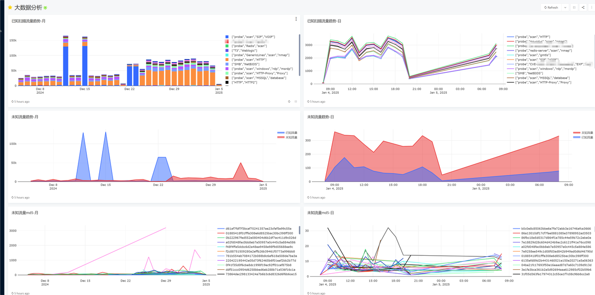Click "5 hours ago" under 已知扫描流量趋势-日 chart
The image size is (595, 295).
[x=317, y=101]
